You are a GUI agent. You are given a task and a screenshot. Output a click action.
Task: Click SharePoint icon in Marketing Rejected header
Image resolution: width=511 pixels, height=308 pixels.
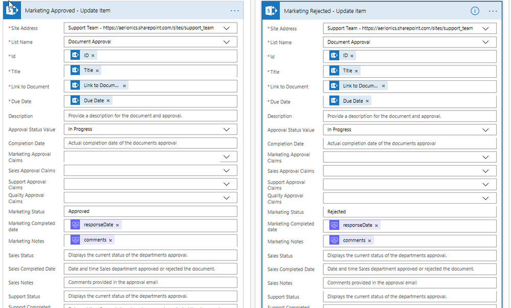click(x=272, y=11)
